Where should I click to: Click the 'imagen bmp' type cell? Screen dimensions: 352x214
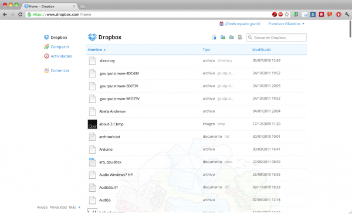pos(214,124)
